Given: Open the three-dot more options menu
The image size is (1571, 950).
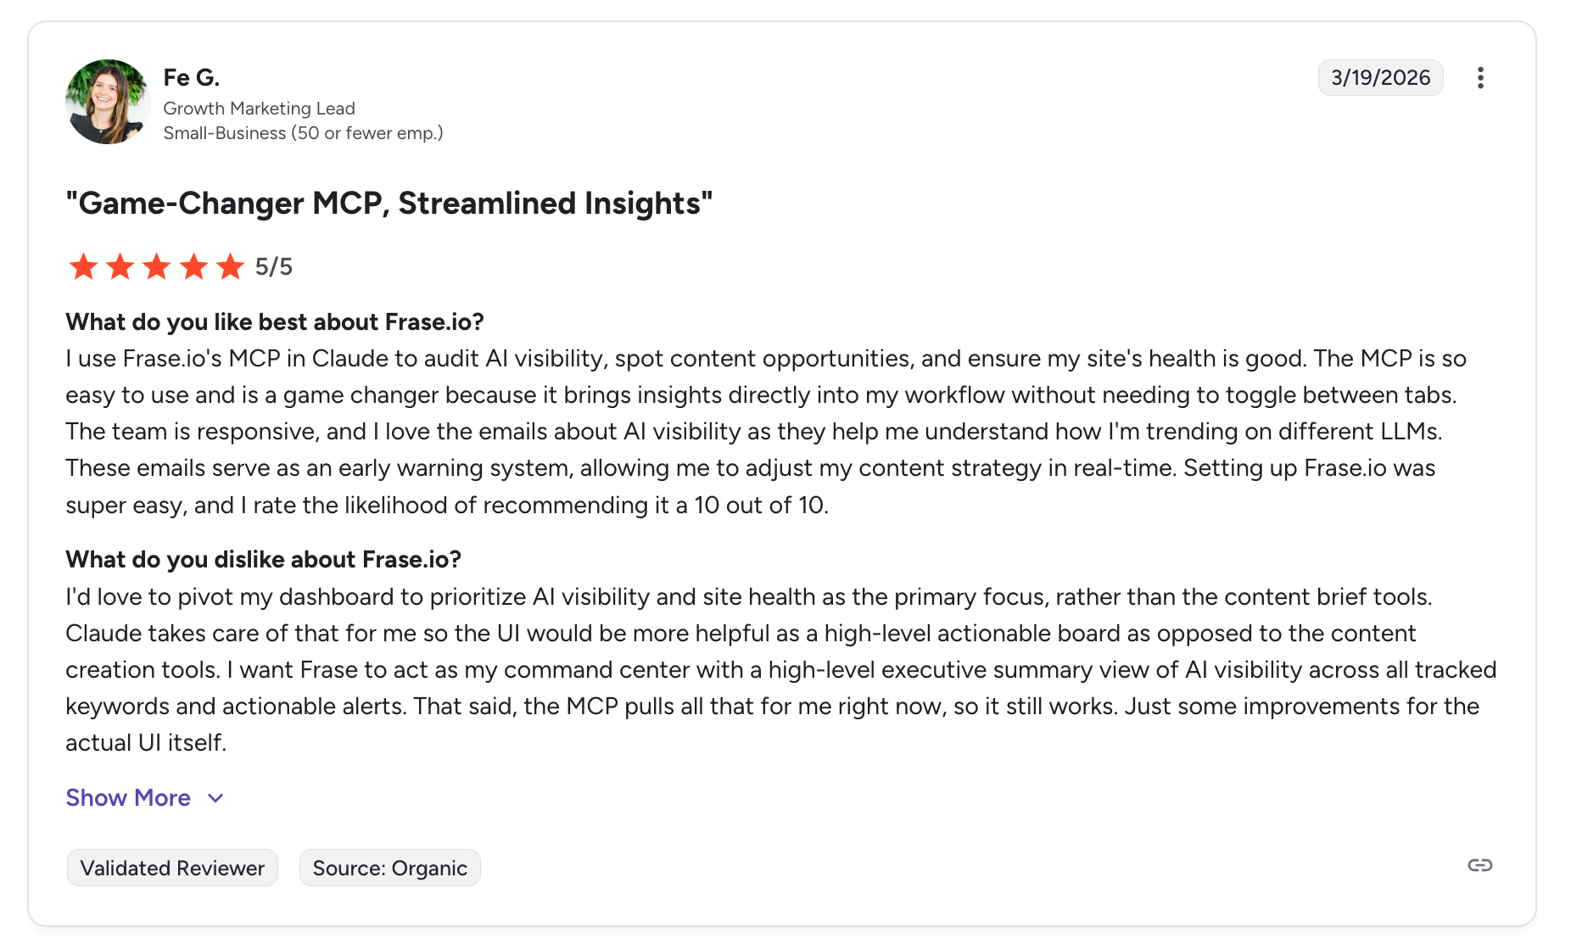Looking at the screenshot, I should click(x=1480, y=78).
